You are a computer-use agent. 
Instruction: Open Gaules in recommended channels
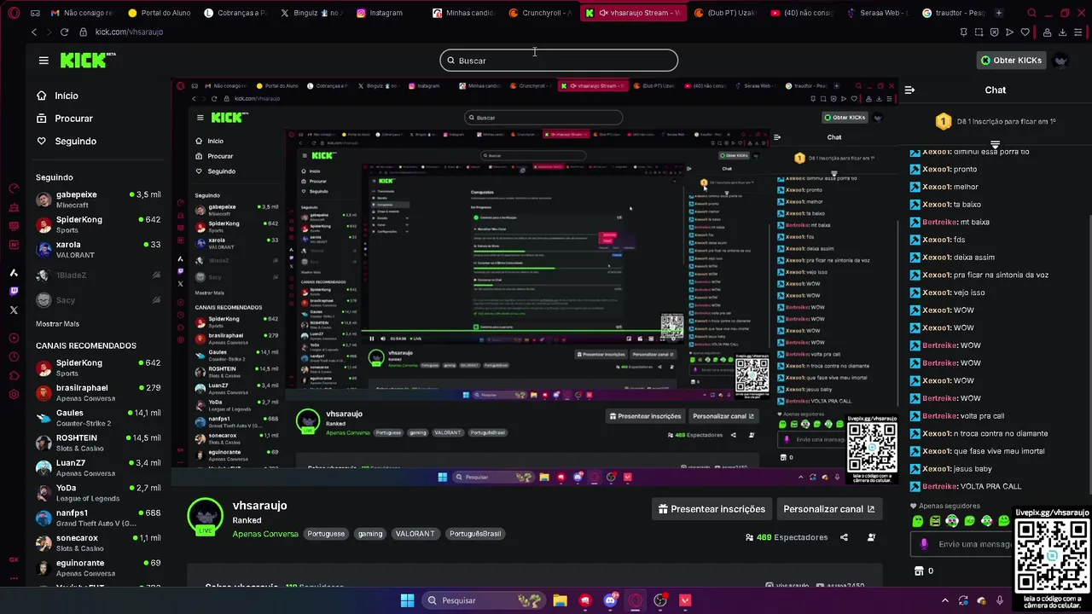97,418
